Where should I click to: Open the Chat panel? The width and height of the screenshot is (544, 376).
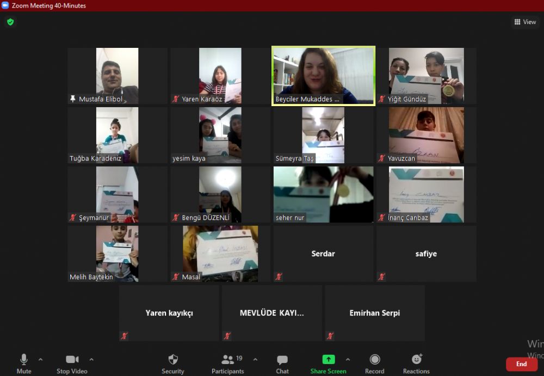282,363
